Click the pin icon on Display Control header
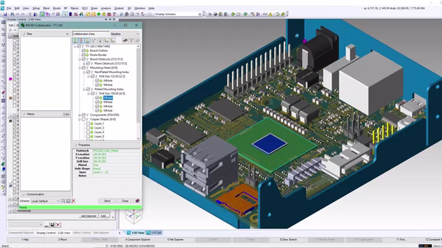This screenshot has height=248, width=442. [x=110, y=19]
